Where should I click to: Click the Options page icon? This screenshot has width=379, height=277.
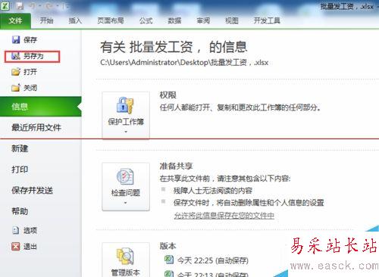click(x=16, y=230)
